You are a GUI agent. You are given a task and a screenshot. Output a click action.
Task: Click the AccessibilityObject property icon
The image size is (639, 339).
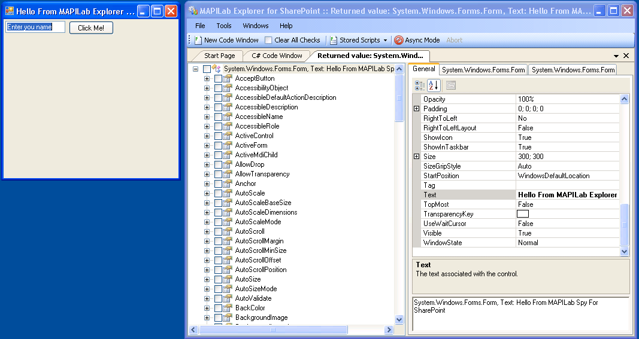pyautogui.click(x=228, y=88)
